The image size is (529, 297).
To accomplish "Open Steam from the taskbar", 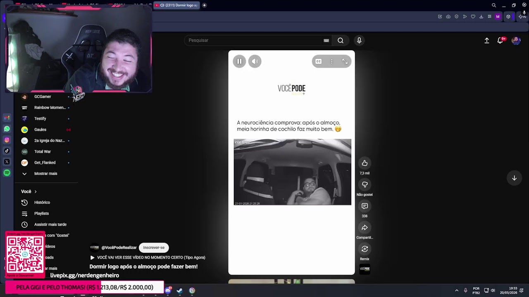I will pos(179,290).
